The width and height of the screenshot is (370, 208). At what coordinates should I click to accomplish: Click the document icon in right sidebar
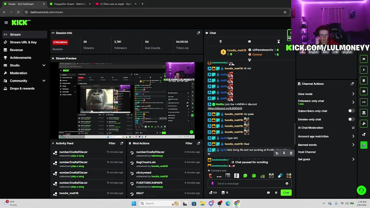pyautogui.click(x=364, y=80)
